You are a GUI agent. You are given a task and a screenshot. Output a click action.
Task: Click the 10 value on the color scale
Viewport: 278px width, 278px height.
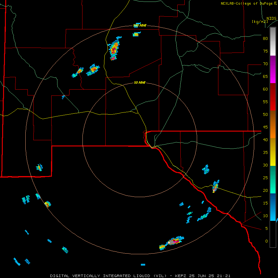[x=265, y=216]
